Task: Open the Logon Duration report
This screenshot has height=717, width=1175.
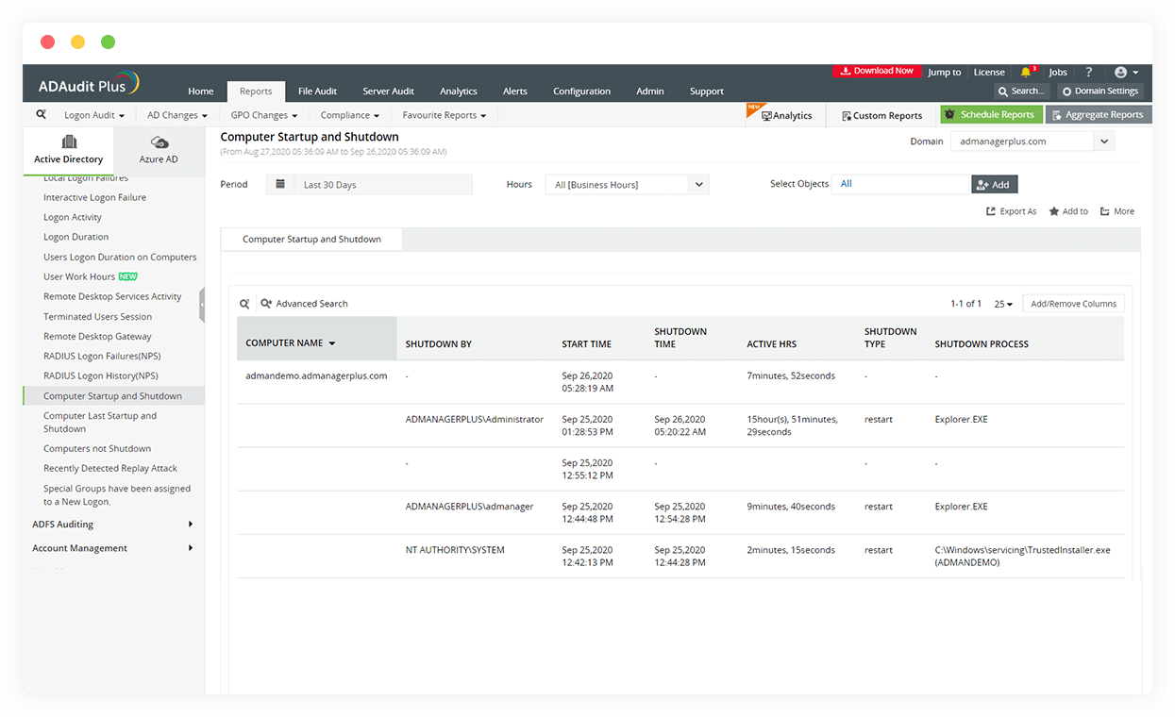Action: pos(76,237)
